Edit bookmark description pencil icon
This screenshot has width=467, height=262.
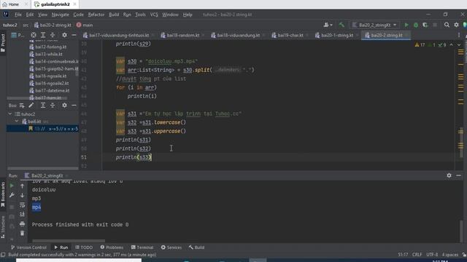31,106
